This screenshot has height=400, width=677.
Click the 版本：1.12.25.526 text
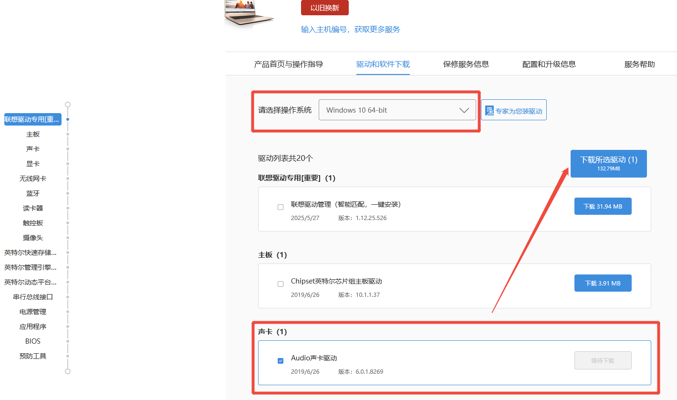coord(363,218)
